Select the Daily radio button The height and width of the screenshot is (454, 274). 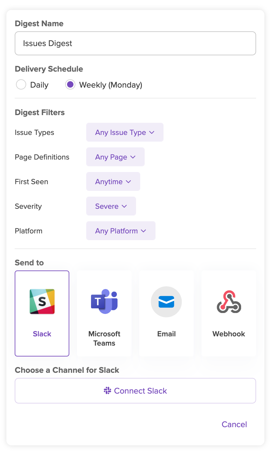tap(21, 85)
